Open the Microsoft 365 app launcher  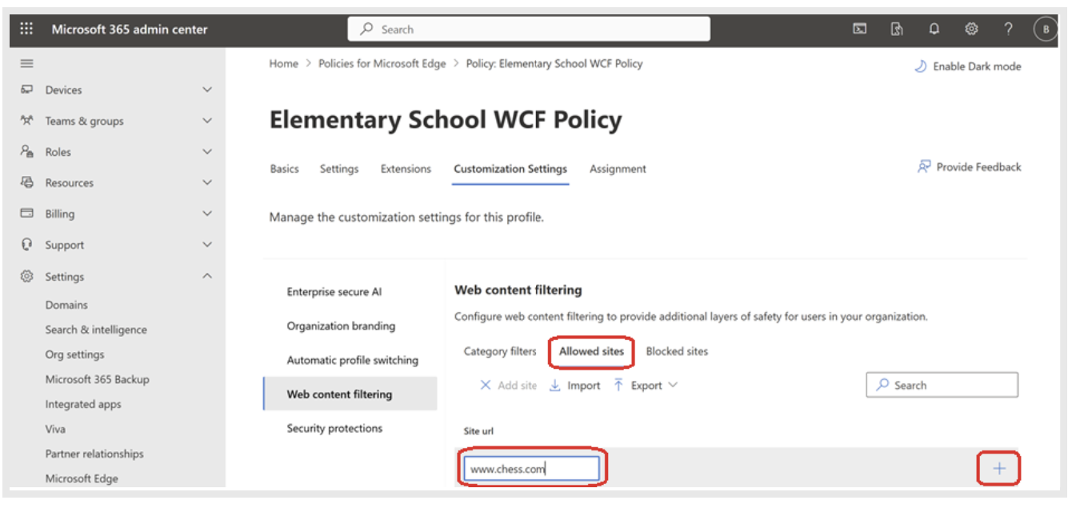click(27, 29)
